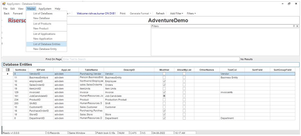Enable AllowMyList for BusinessEntityid row
This screenshot has height=136, width=301.
pos(184,77)
